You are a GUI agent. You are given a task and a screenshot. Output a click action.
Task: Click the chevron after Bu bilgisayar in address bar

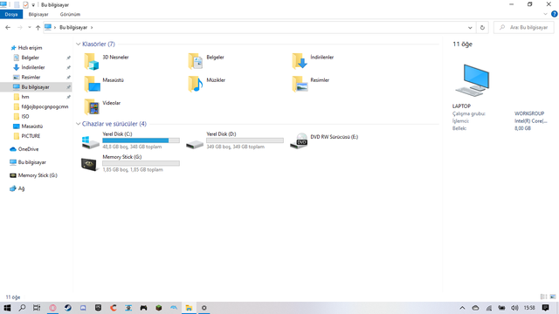tap(92, 27)
